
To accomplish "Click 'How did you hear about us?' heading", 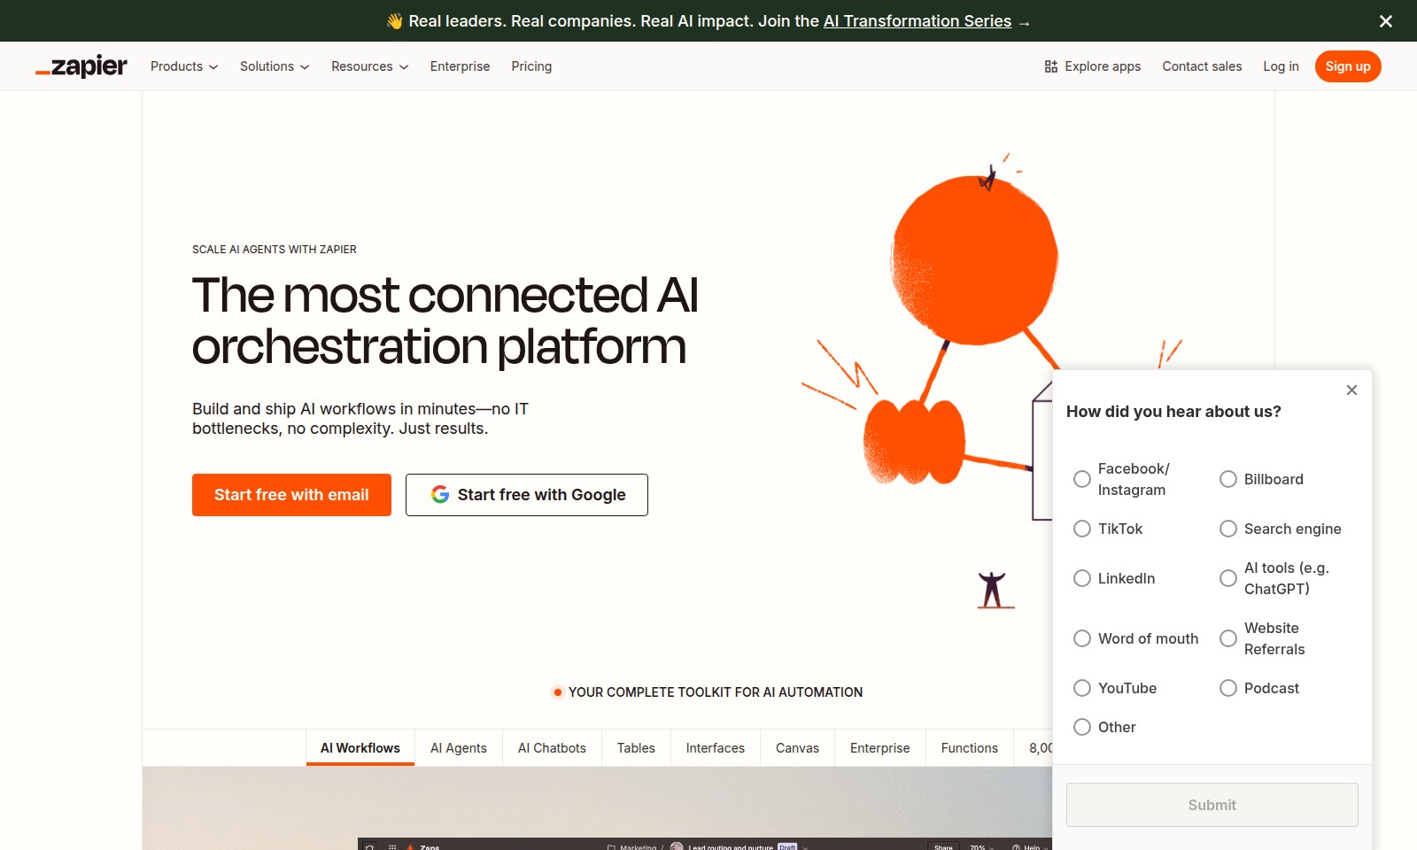I will (x=1173, y=412).
